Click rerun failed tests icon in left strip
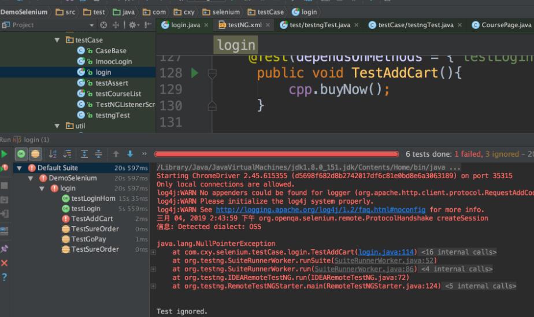Viewport: 534px width, 317px height. 5,168
